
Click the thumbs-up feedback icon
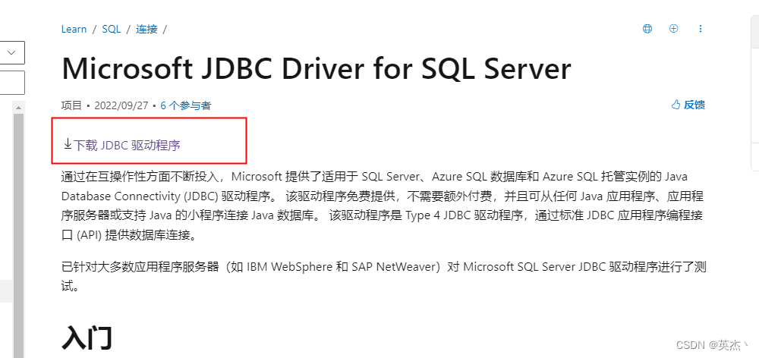[x=676, y=105]
